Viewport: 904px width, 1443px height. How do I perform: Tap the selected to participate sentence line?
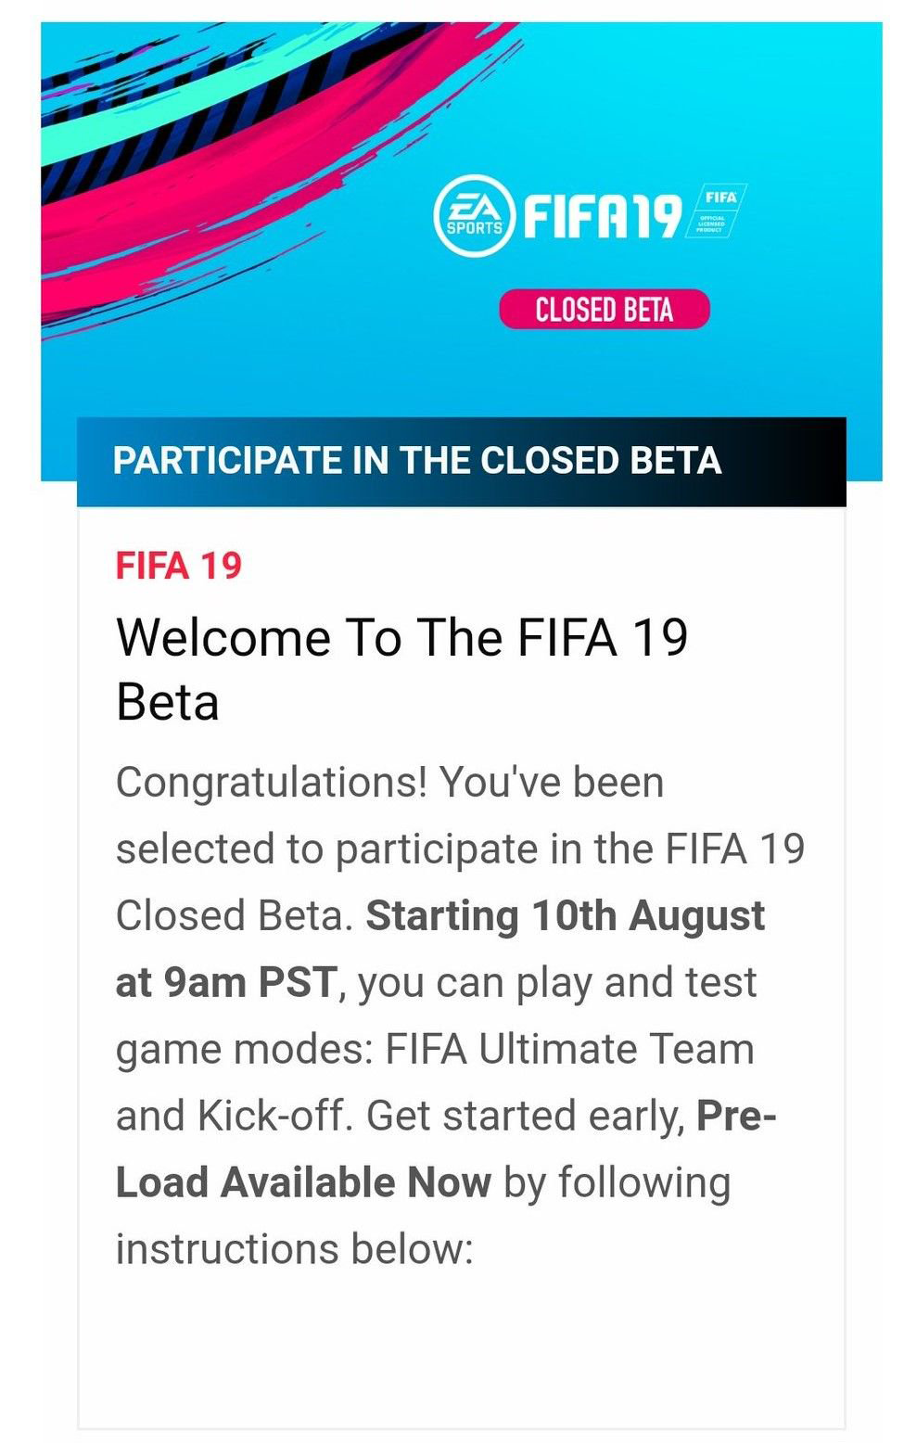coord(460,850)
